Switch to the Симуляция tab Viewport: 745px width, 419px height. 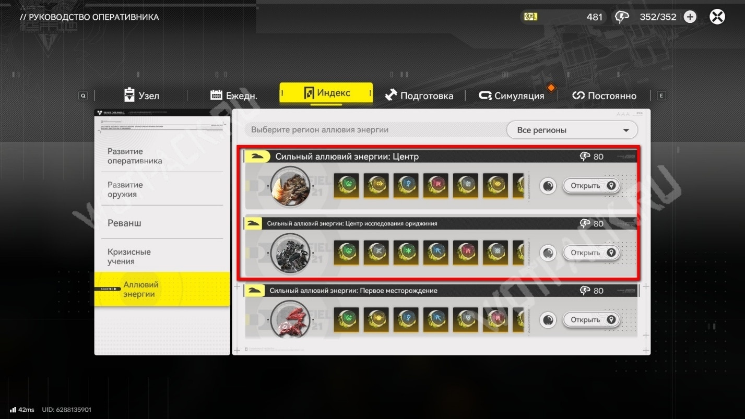pyautogui.click(x=512, y=95)
